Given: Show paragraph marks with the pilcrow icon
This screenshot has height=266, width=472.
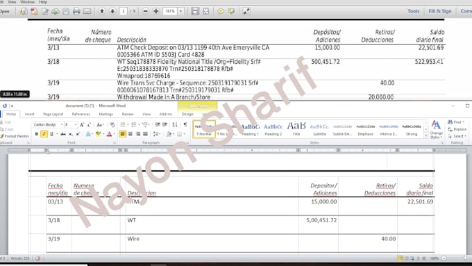Looking at the screenshot, I should pos(185,124).
